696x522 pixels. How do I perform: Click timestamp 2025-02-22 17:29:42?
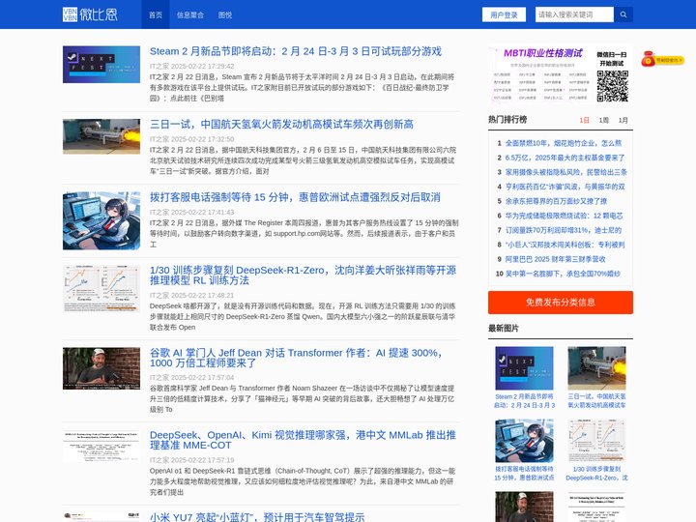pyautogui.click(x=203, y=66)
